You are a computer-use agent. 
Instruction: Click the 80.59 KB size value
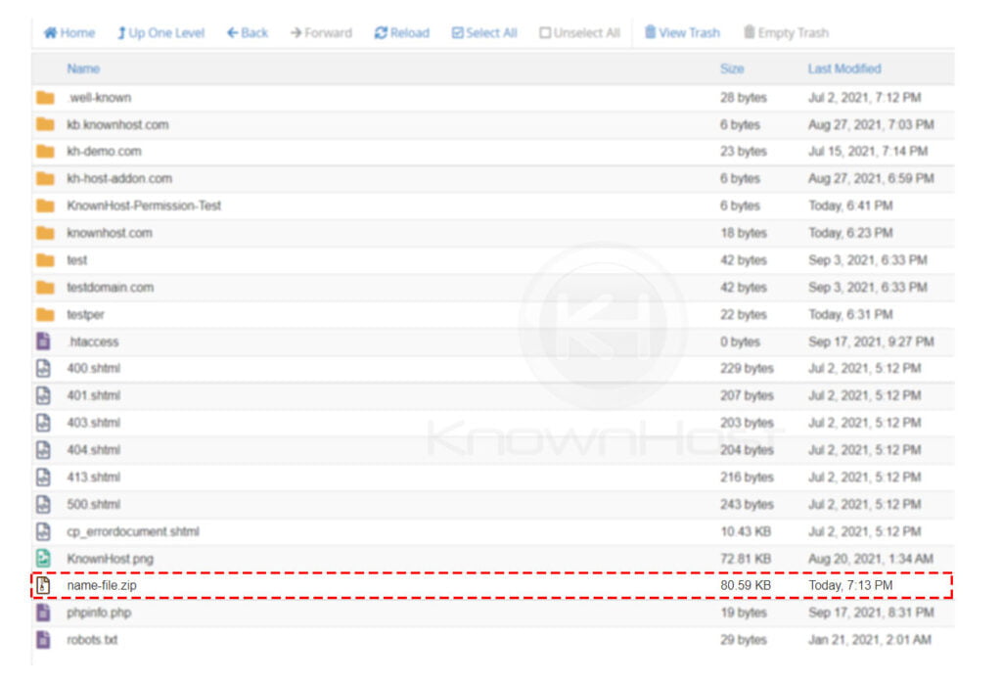tap(745, 585)
